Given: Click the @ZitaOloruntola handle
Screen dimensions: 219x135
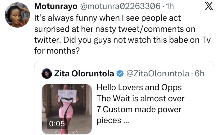Looking at the screenshot, I should [158, 73].
